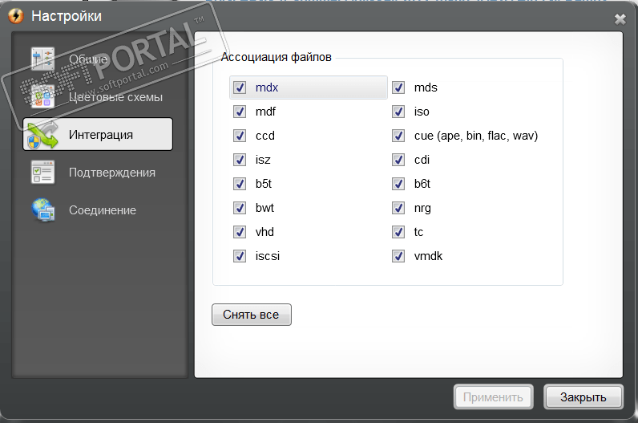Screen dimensions: 638x423
Task: Toggle the mdf association checkbox
Action: (x=239, y=112)
